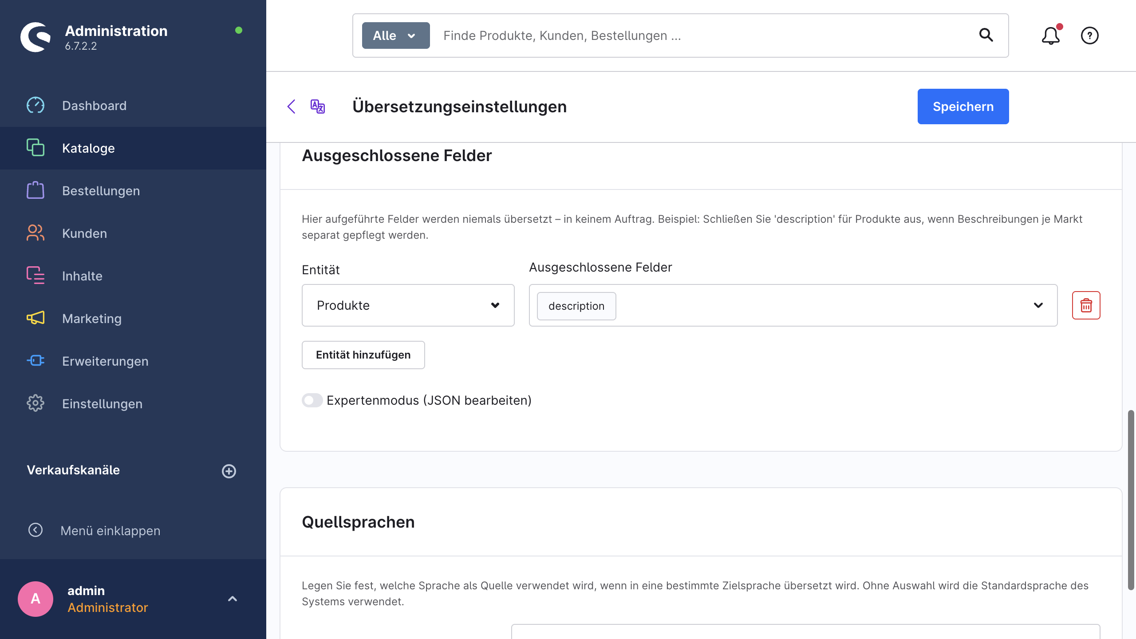Click the Menü einklappen arrow icon
This screenshot has height=639, width=1136.
pos(35,530)
